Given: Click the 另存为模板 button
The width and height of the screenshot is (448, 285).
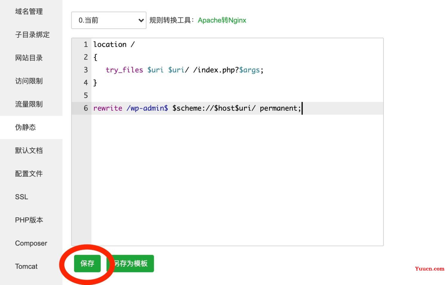Looking at the screenshot, I should click(131, 263).
